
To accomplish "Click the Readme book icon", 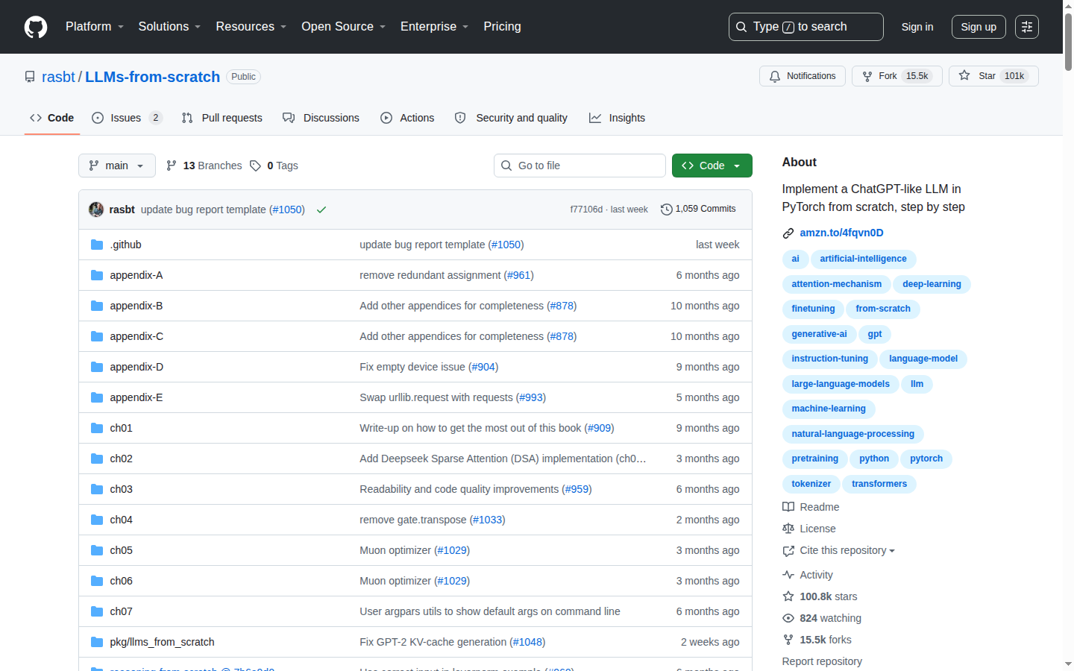I will (788, 507).
